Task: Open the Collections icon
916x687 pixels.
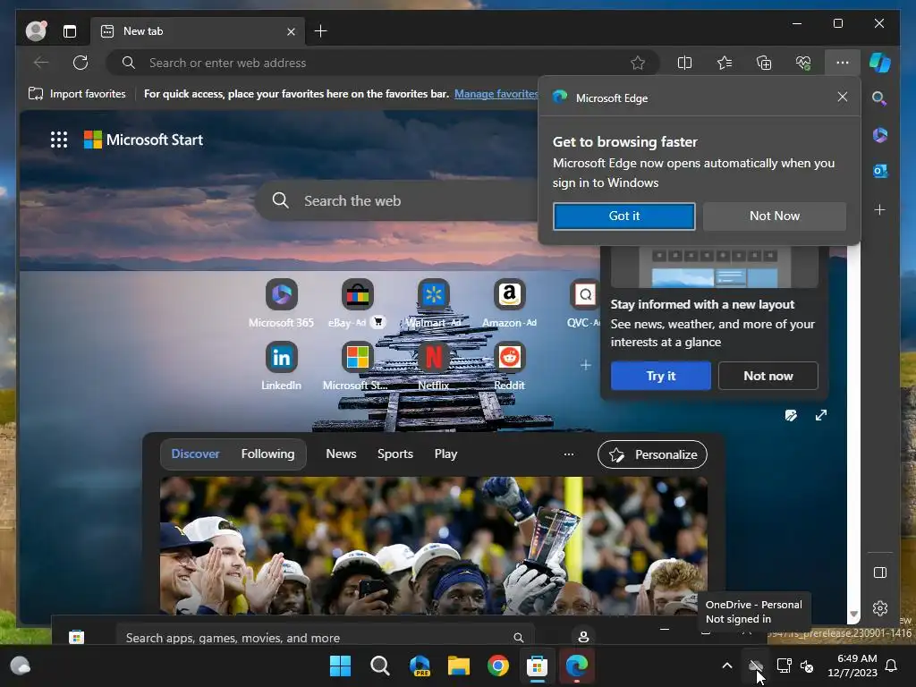Action: pos(764,63)
